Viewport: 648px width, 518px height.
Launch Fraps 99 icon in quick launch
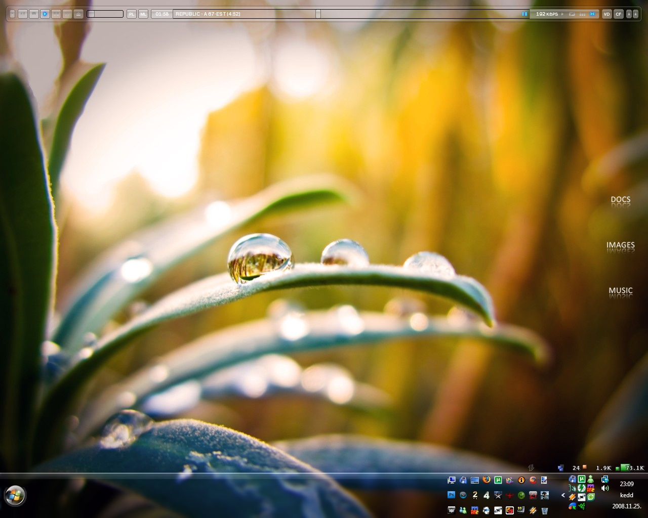[521, 510]
